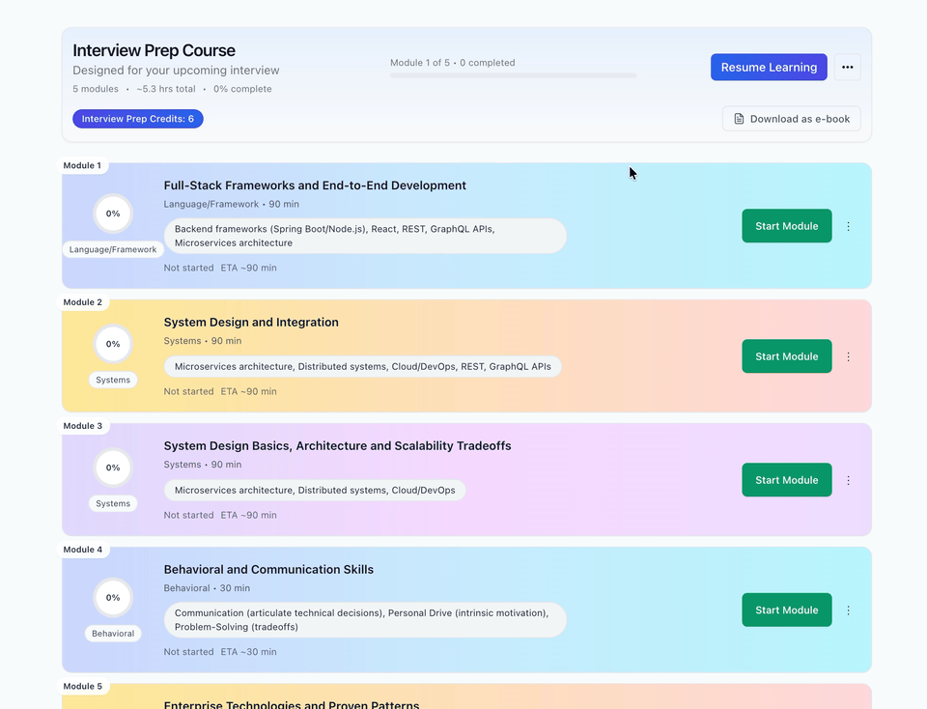The image size is (927, 709).
Task: Click the Resume Learning button
Action: click(x=769, y=67)
